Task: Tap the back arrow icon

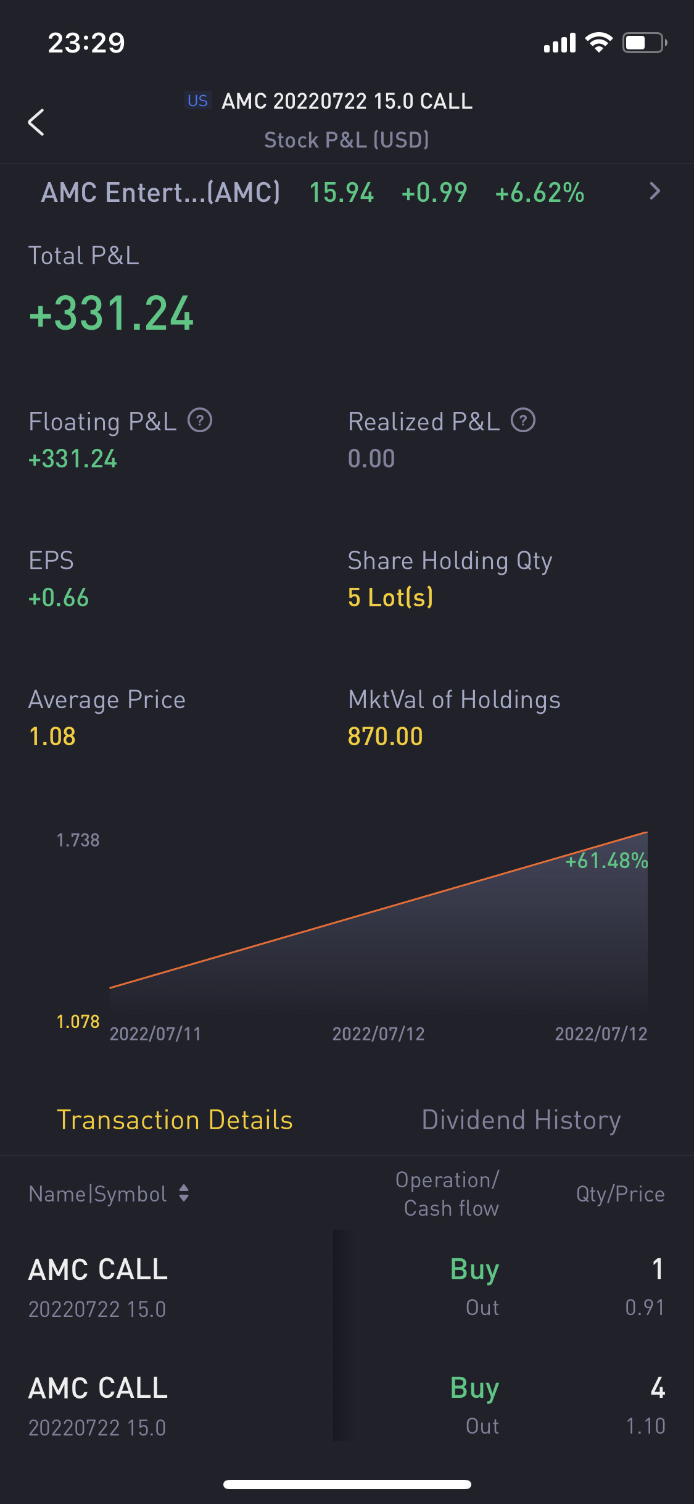Action: click(x=36, y=122)
